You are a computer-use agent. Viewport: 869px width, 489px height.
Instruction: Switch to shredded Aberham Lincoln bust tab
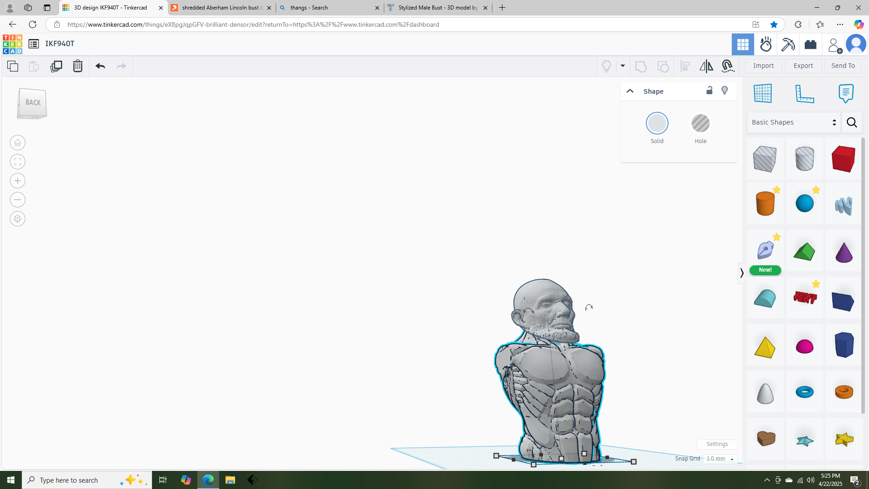click(x=222, y=8)
